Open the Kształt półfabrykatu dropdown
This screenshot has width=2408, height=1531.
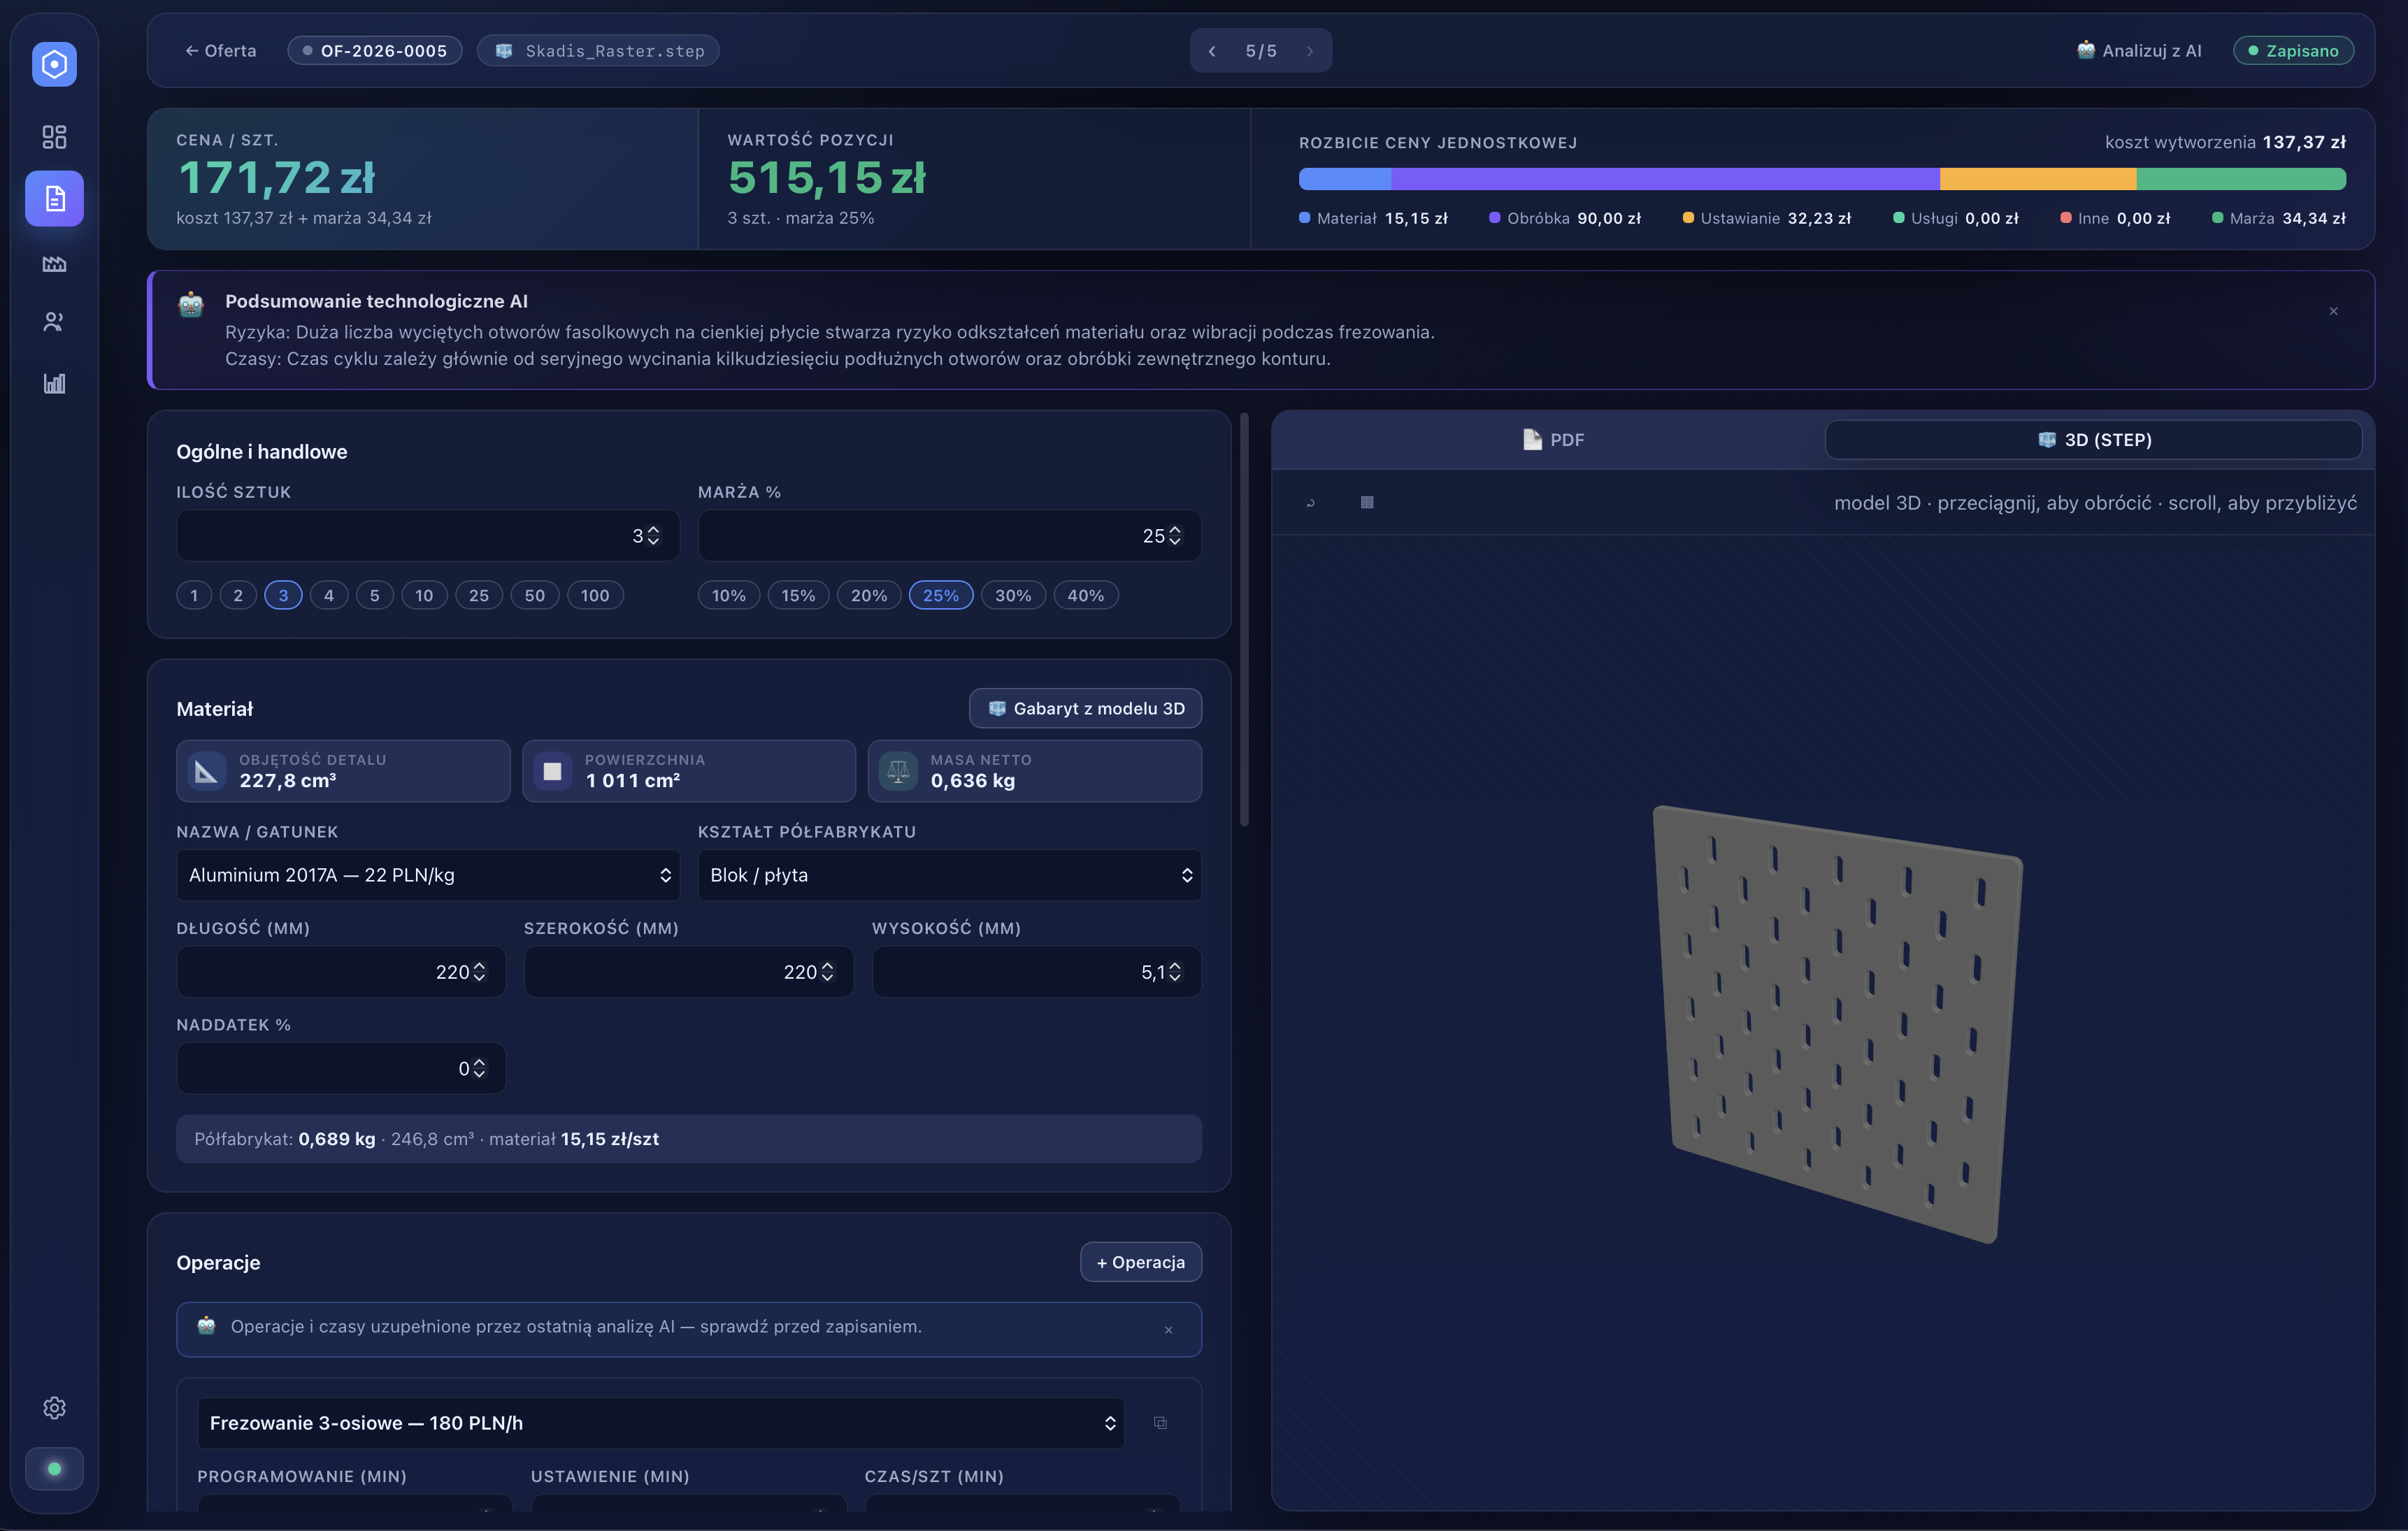tap(949, 875)
